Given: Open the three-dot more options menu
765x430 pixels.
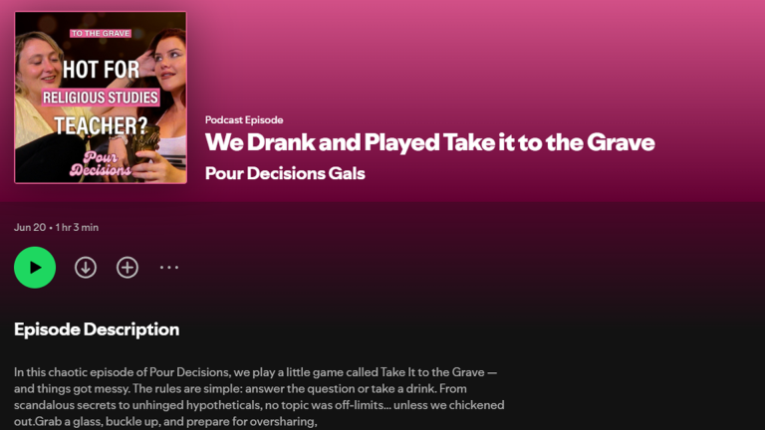Looking at the screenshot, I should click(168, 267).
